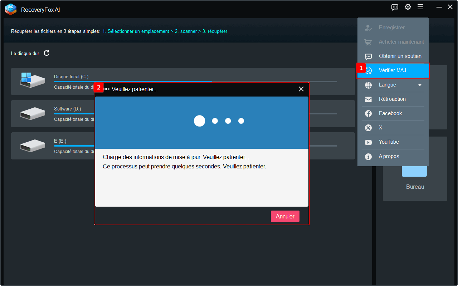The height and width of the screenshot is (286, 458).
Task: Click the Rétroaction envelope icon
Action: coord(368,99)
